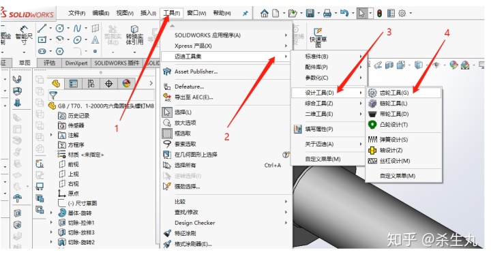Screen dimensions: 491x261
Task: Select the Spline sketch tool
Action: click(x=77, y=29)
